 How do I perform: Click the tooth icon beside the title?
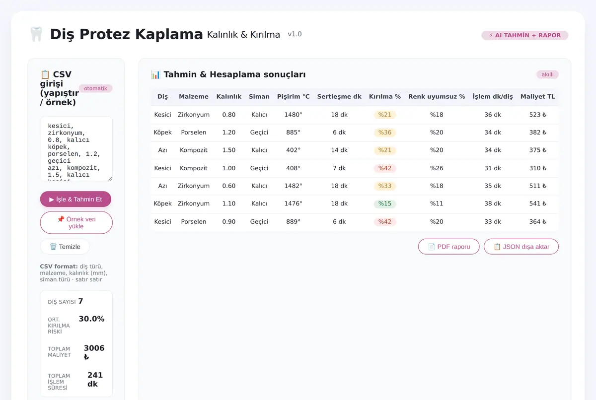coord(36,34)
